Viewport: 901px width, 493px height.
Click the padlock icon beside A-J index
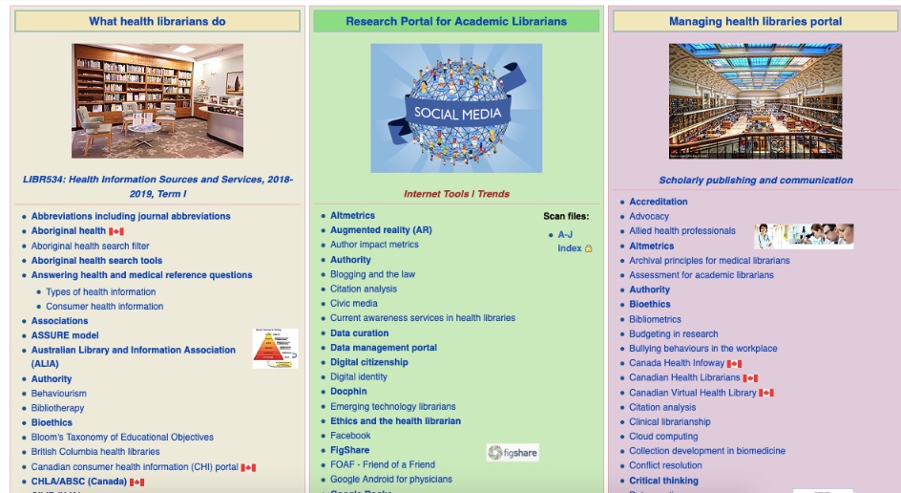pos(588,248)
